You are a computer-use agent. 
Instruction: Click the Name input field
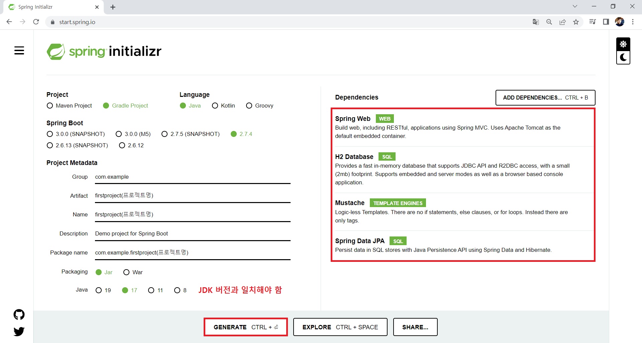(193, 215)
